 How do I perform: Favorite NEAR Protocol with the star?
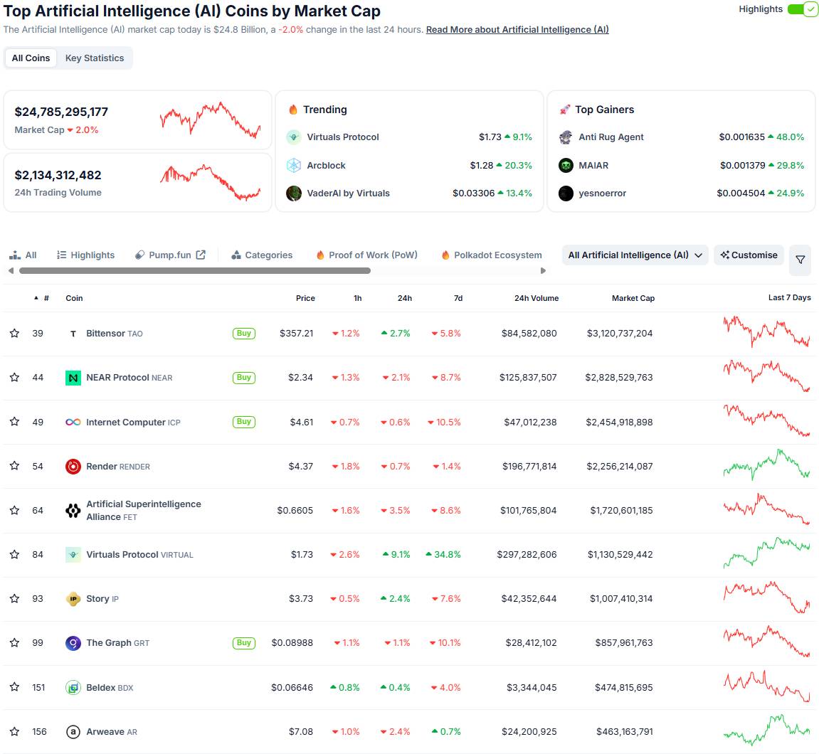pyautogui.click(x=15, y=378)
